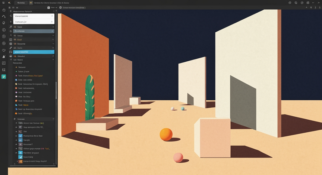
Task: Click the round icon beside the Sitacbd row
Action: pyautogui.click(x=11, y=56)
